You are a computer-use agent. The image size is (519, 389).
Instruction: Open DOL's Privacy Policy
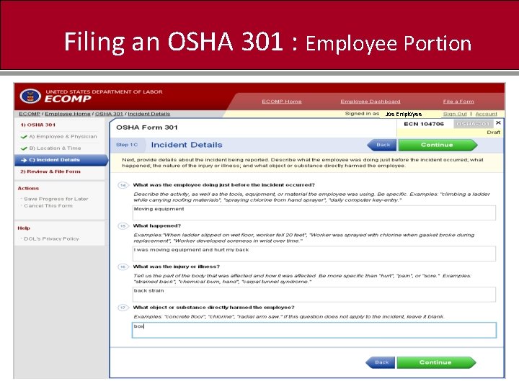(51, 238)
